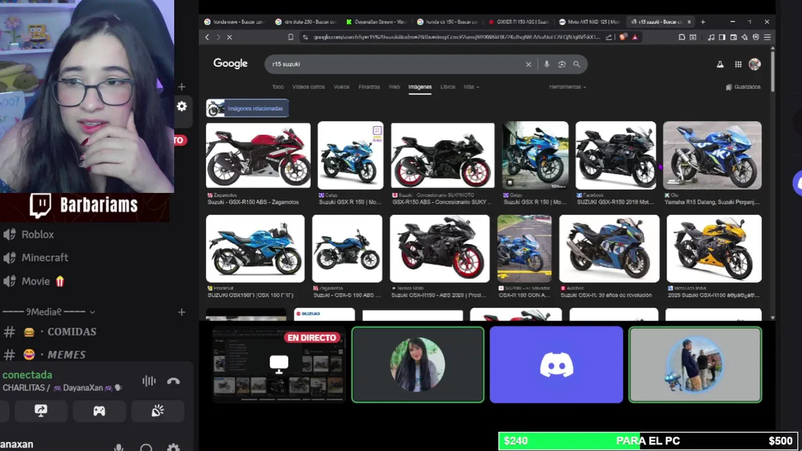This screenshot has height=451, width=802.
Task: Share the page from the address bar
Action: (609, 38)
